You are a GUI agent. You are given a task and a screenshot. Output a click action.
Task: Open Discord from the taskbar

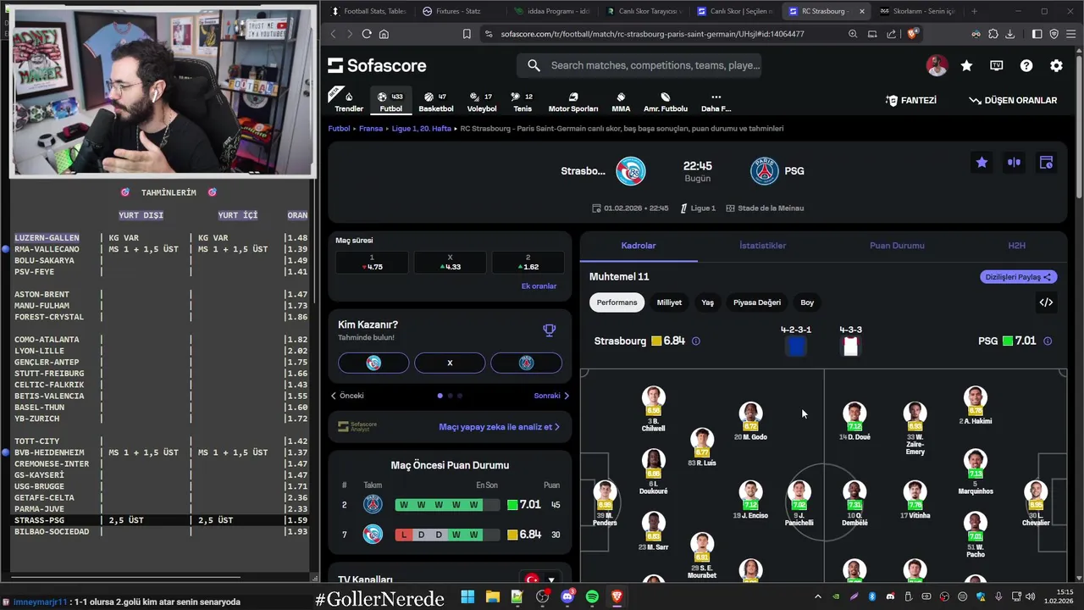[x=567, y=597]
